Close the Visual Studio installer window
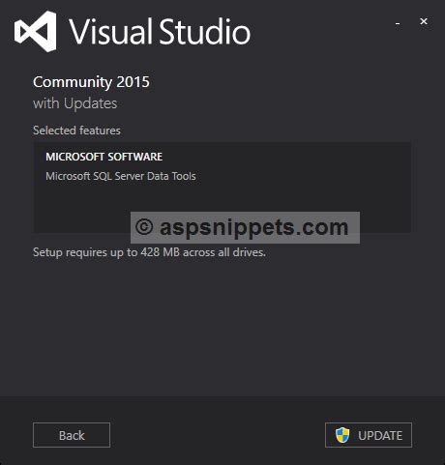This screenshot has width=445, height=465. tap(424, 21)
